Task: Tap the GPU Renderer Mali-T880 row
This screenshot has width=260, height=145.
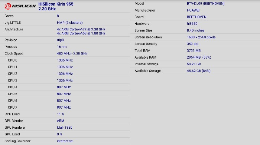Action: [x=65, y=128]
